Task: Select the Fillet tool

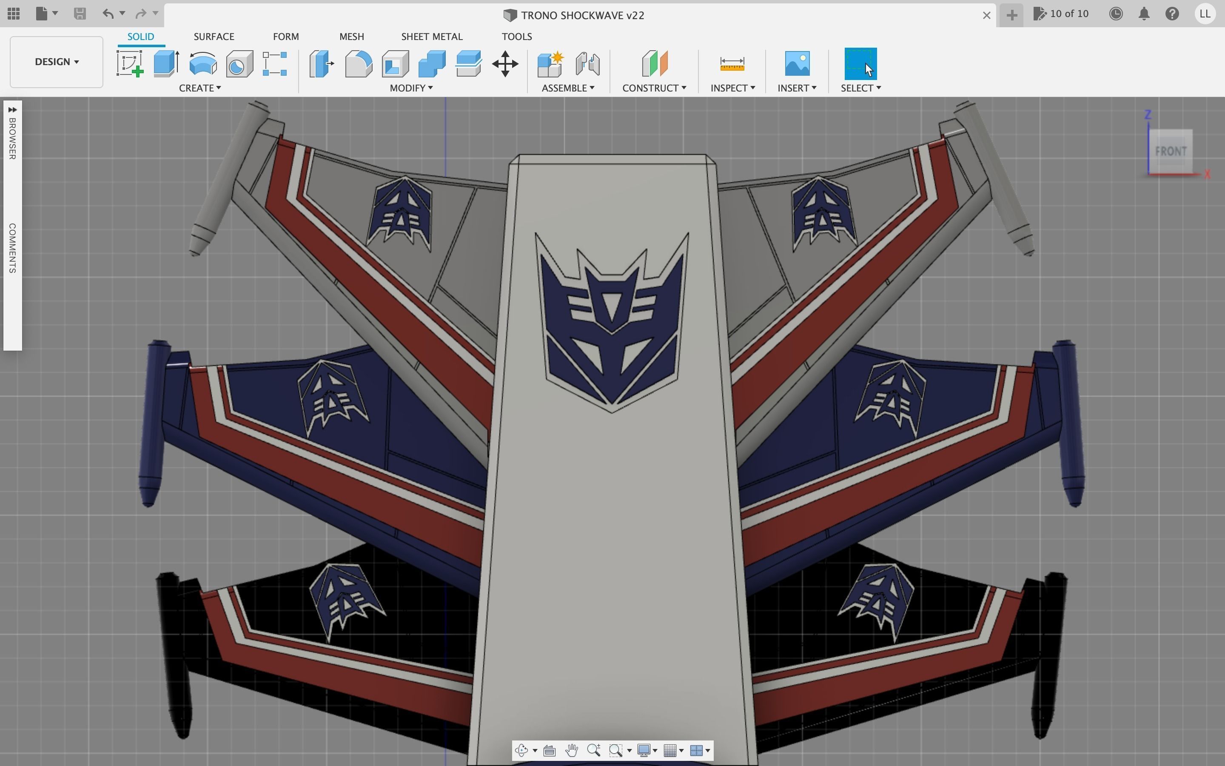Action: click(x=359, y=64)
